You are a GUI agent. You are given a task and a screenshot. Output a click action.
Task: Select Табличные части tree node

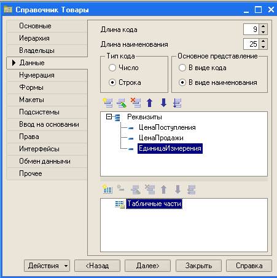154,204
